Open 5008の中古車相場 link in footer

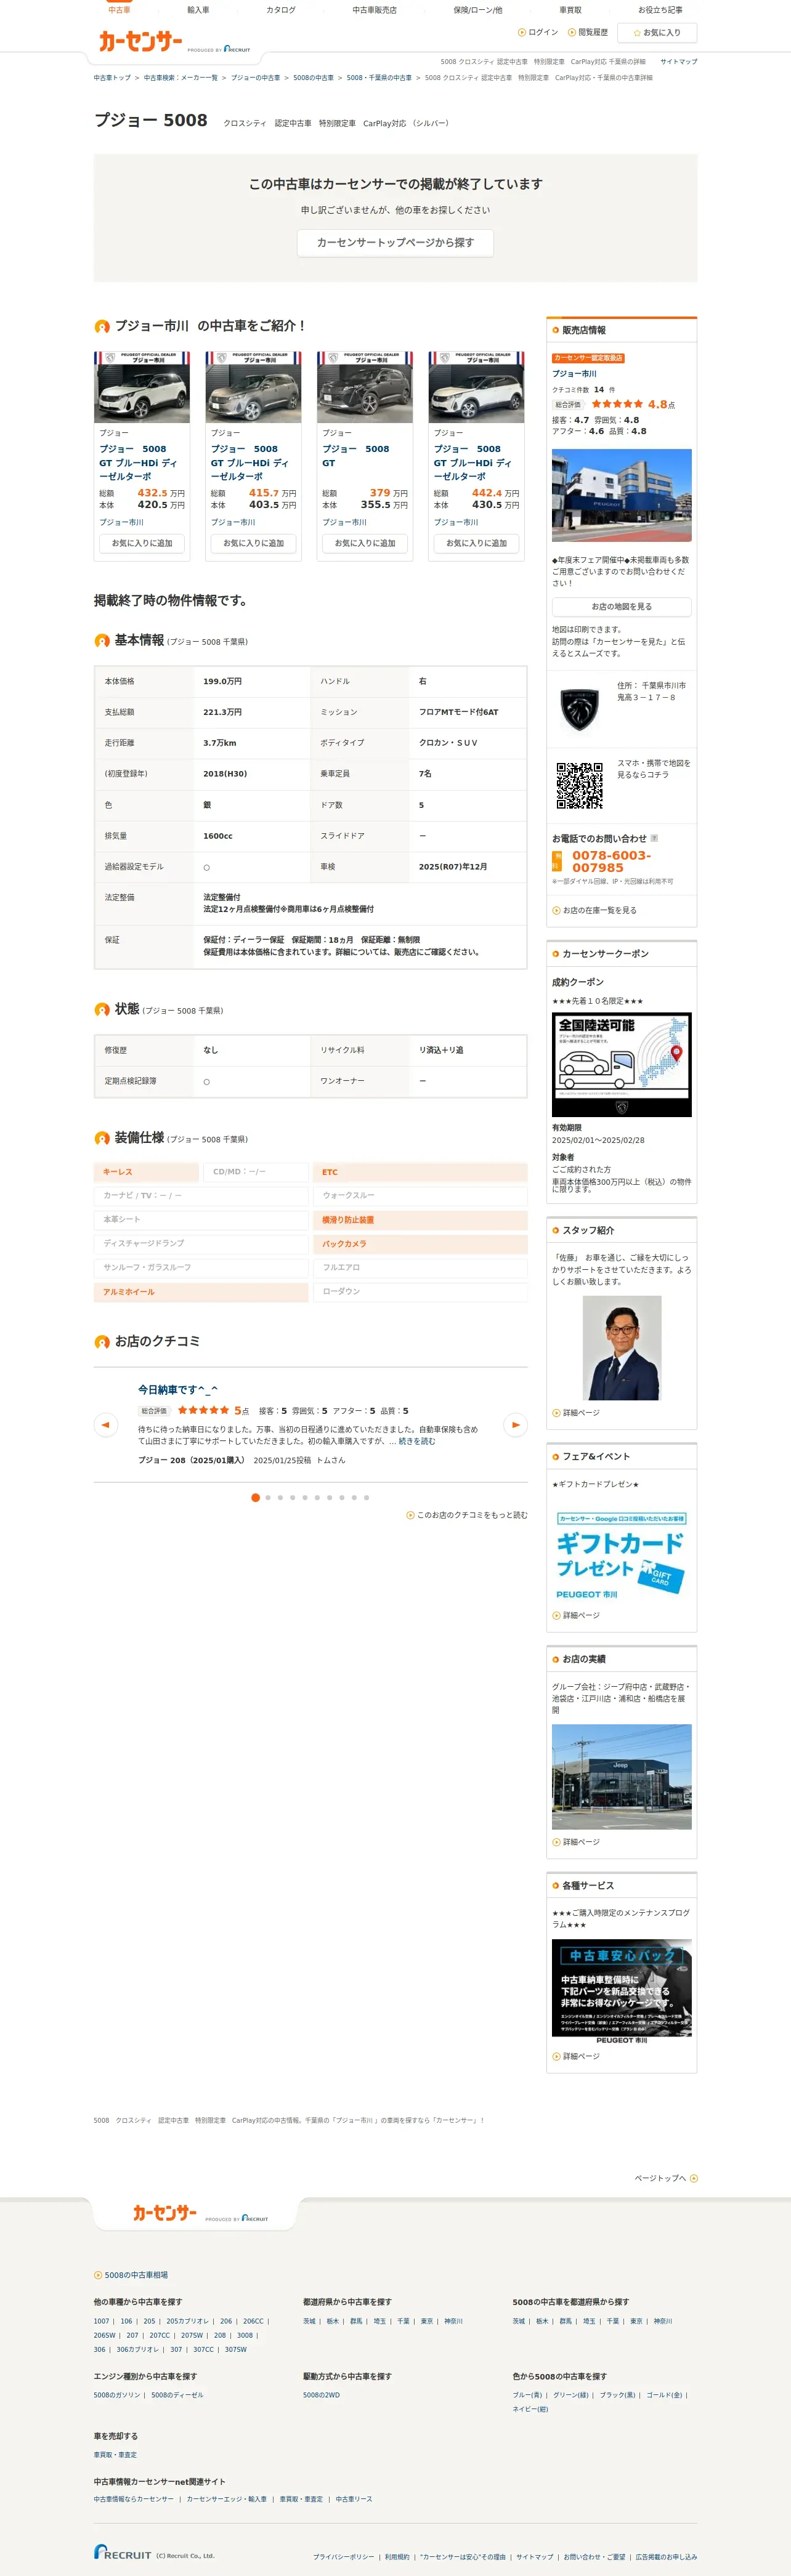[131, 2274]
